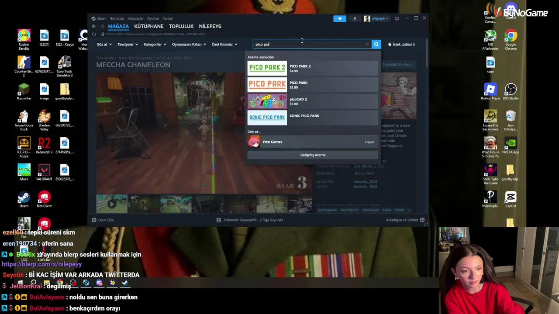Select the Google Chrome desktop icon
Viewport: 559px width, 314px height.
(x=511, y=40)
